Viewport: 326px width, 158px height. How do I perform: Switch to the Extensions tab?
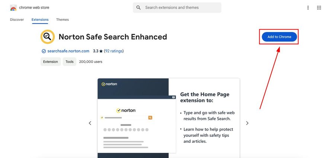pyautogui.click(x=40, y=19)
